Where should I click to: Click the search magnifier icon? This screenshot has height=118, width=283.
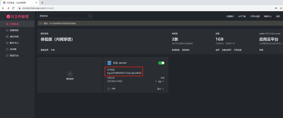click(x=90, y=16)
